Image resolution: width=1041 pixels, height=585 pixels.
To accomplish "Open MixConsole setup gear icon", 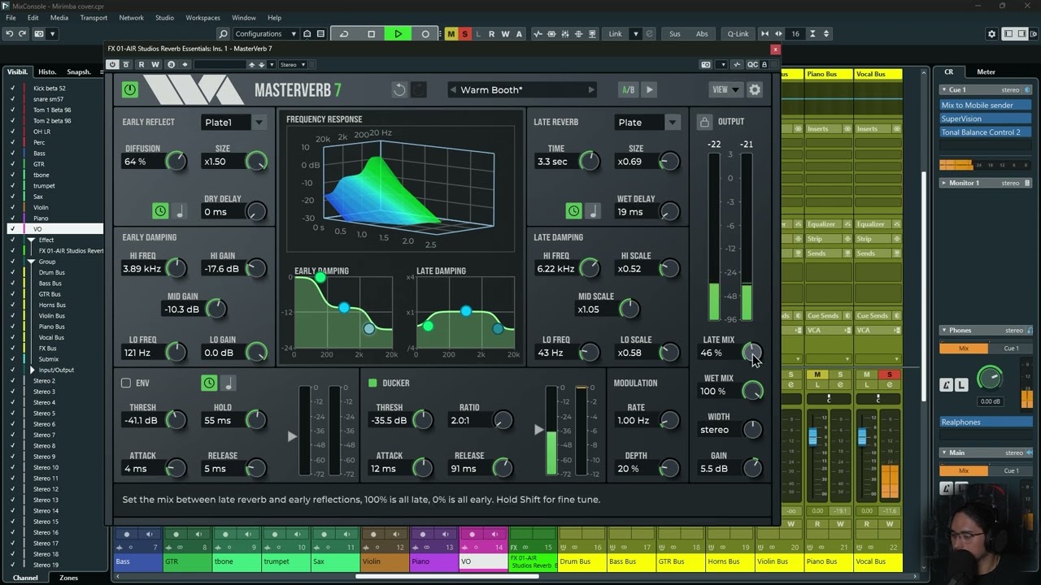I will (991, 34).
